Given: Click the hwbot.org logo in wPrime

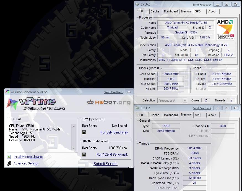Looking at the screenshot, I should coord(108,102).
